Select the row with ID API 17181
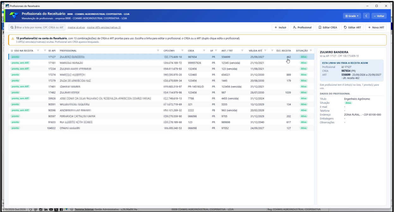The width and height of the screenshot is (394, 212). click(161, 63)
